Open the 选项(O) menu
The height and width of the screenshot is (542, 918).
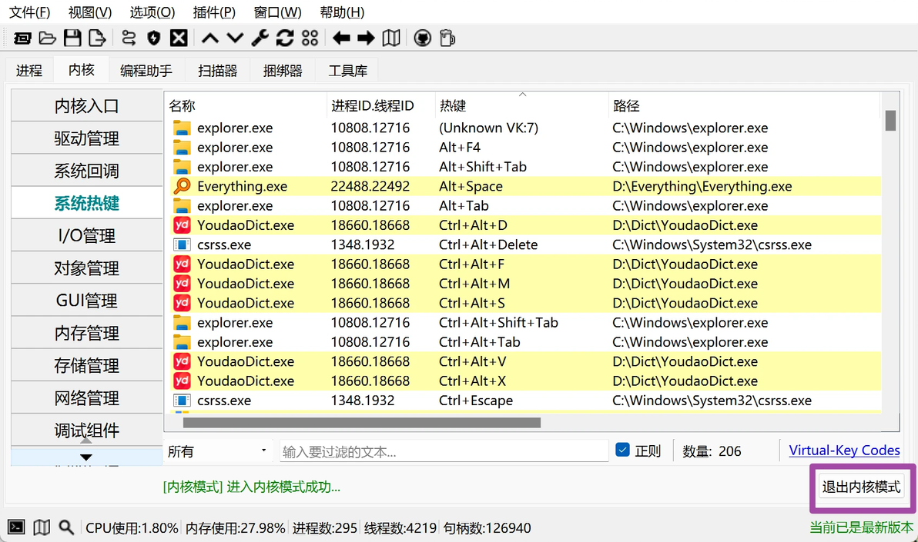152,12
